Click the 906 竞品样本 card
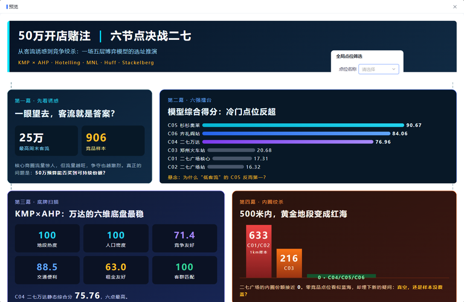Image resolution: width=464 pixels, height=302 pixels. point(113,141)
